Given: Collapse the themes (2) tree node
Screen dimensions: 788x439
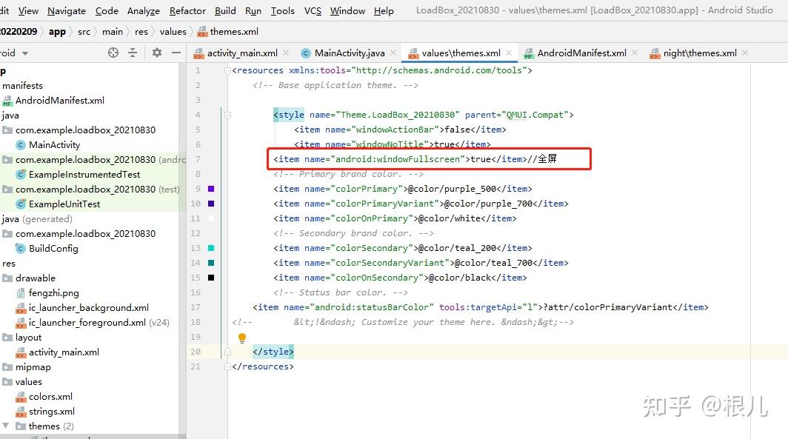Looking at the screenshot, I should click(5, 426).
